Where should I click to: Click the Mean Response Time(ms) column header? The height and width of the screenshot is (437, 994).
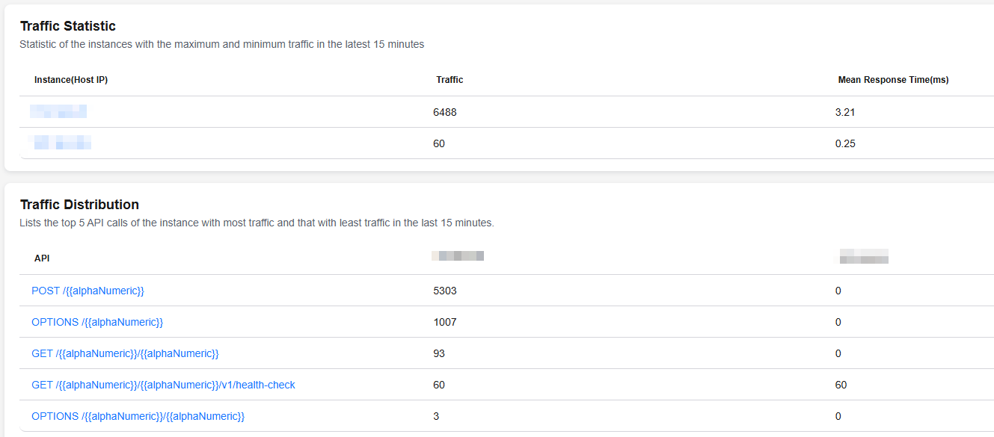pos(893,80)
